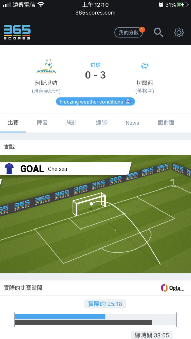Tap the dark total-time progress bar

[83, 323]
